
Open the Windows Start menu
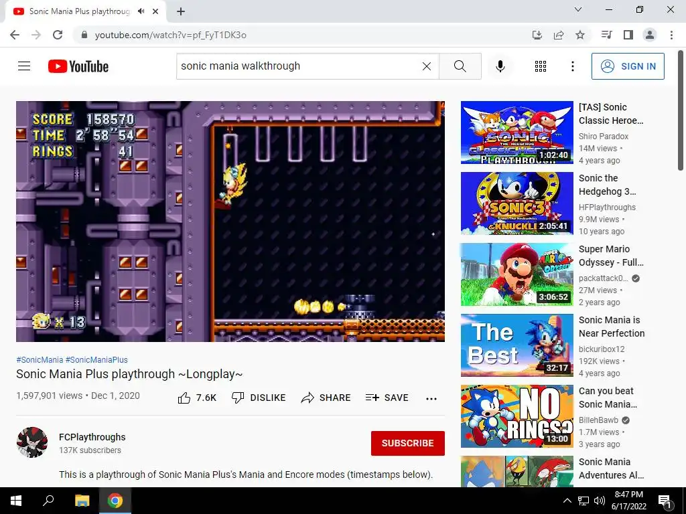pyautogui.click(x=16, y=501)
